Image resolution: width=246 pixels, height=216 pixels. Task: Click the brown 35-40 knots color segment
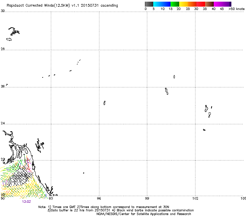(209, 4)
